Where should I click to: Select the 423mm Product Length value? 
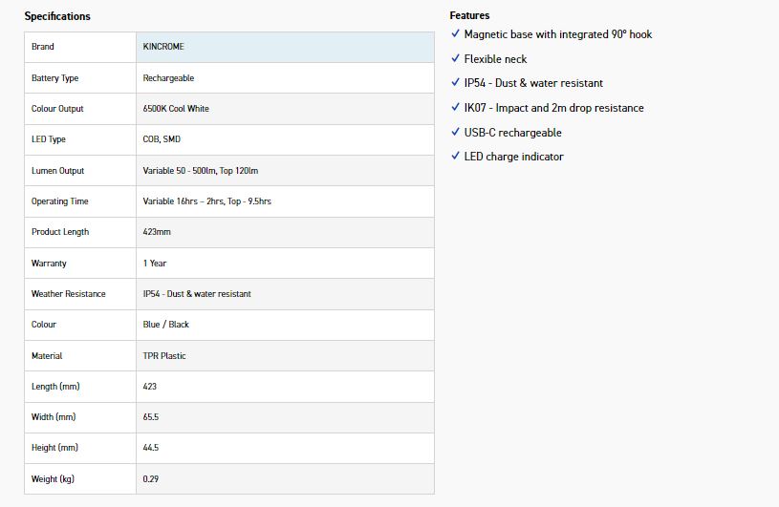point(158,232)
